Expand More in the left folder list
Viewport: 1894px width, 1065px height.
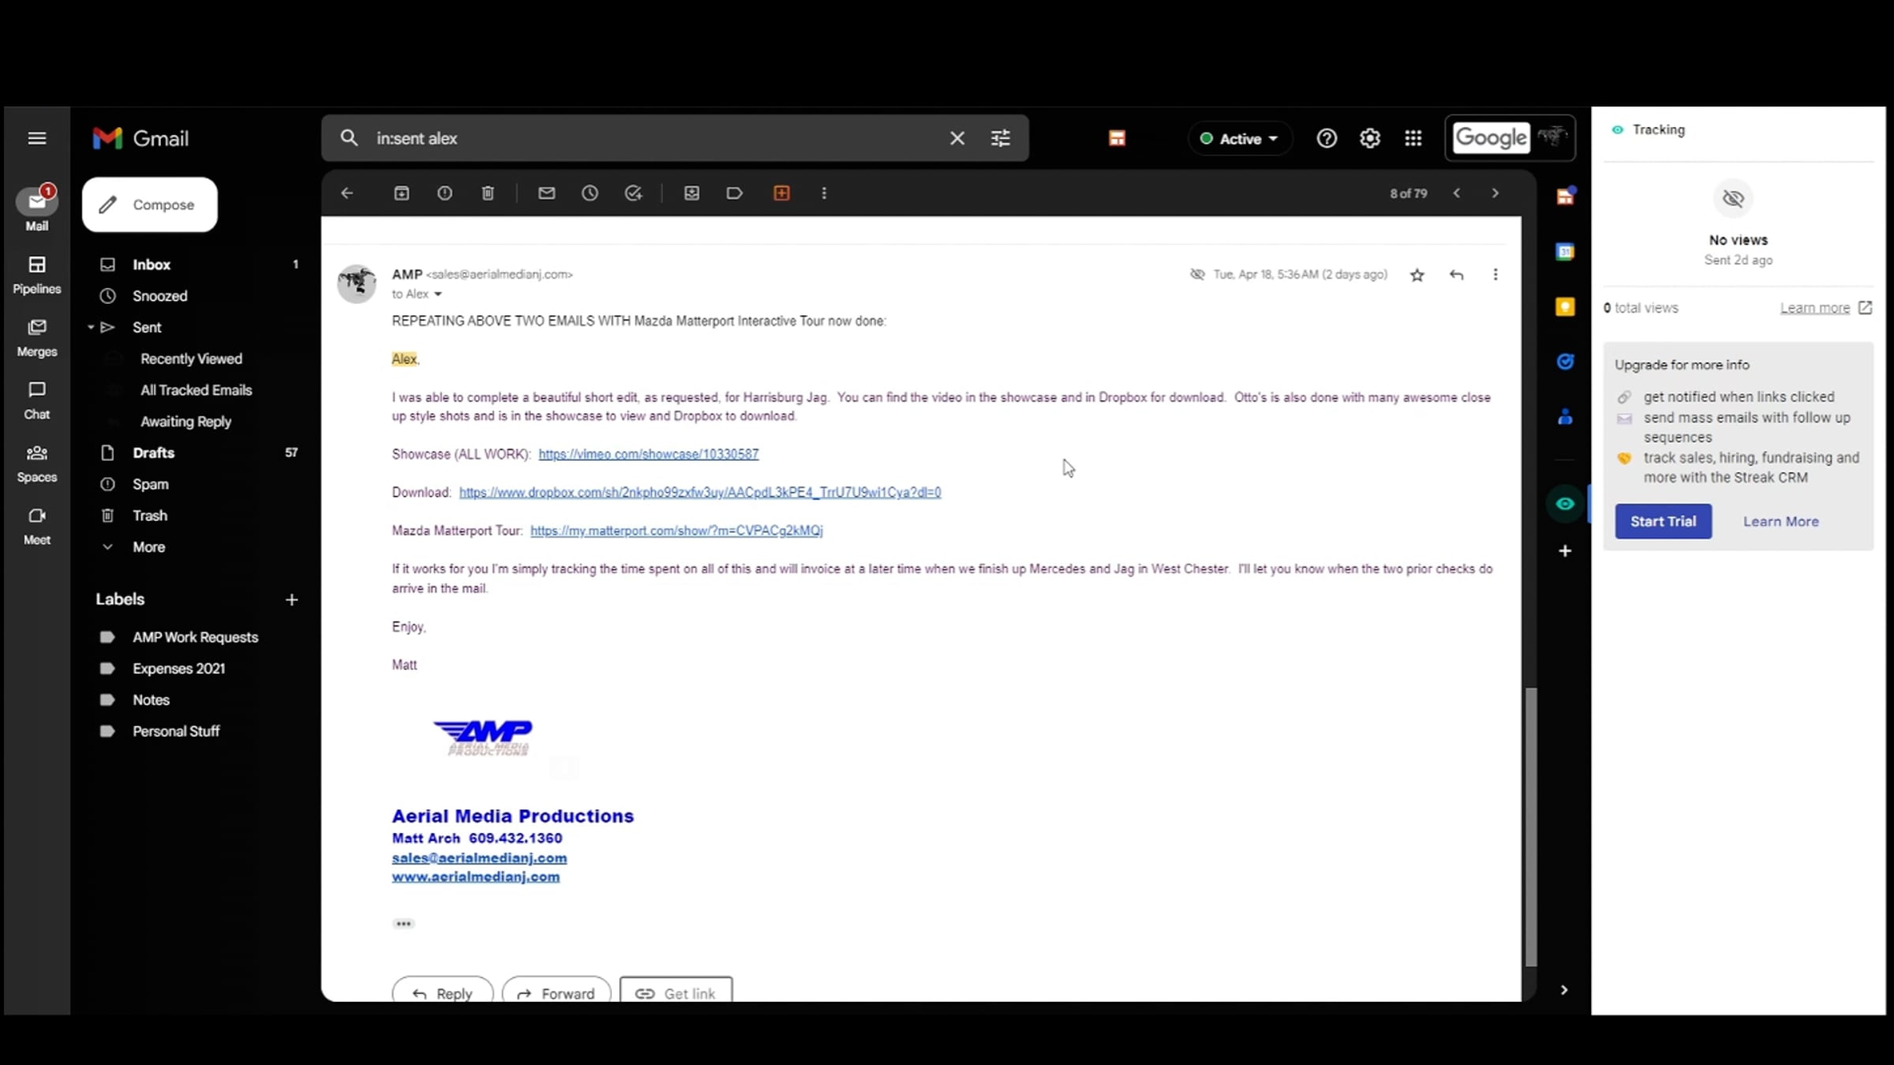(x=148, y=547)
